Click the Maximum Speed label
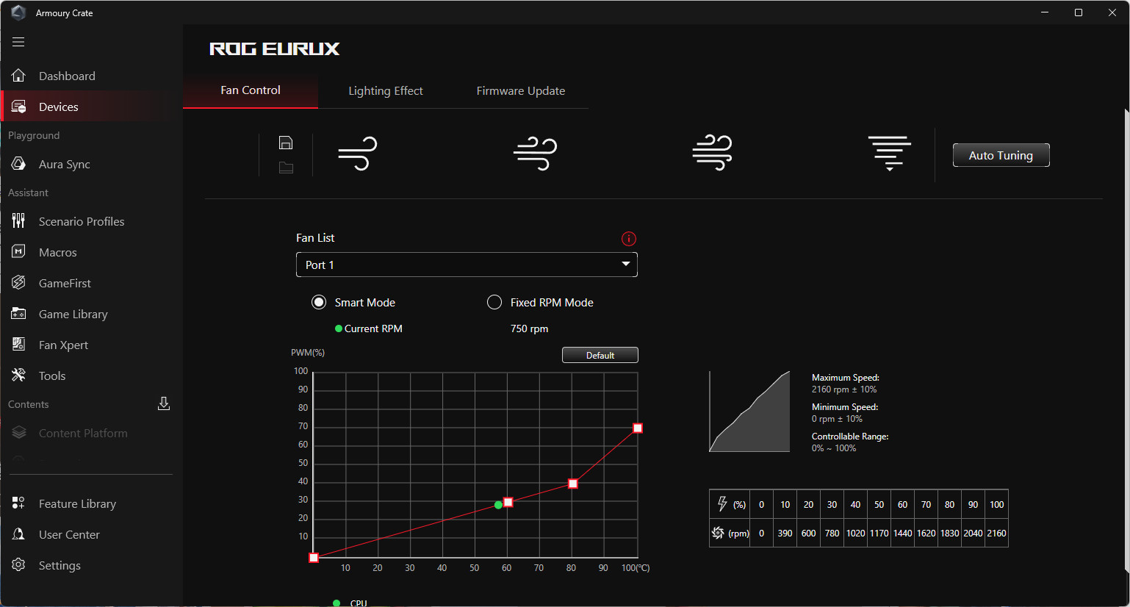The image size is (1130, 607). [x=846, y=378]
